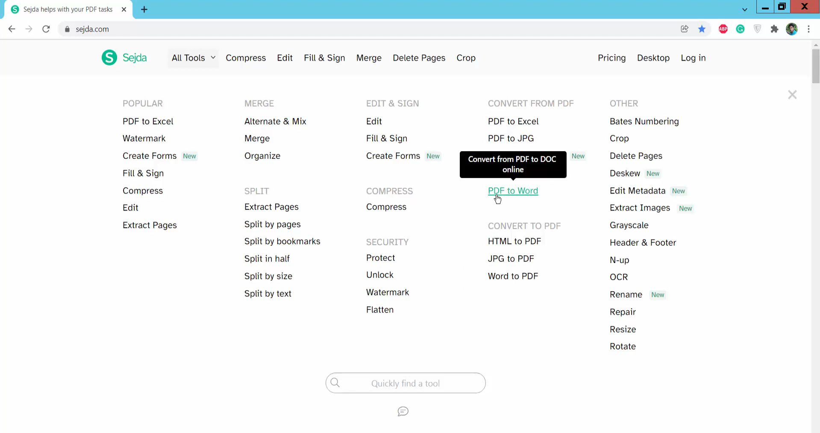This screenshot has width=820, height=433.
Task: Open Watermark under the Popular column
Action: (x=144, y=138)
